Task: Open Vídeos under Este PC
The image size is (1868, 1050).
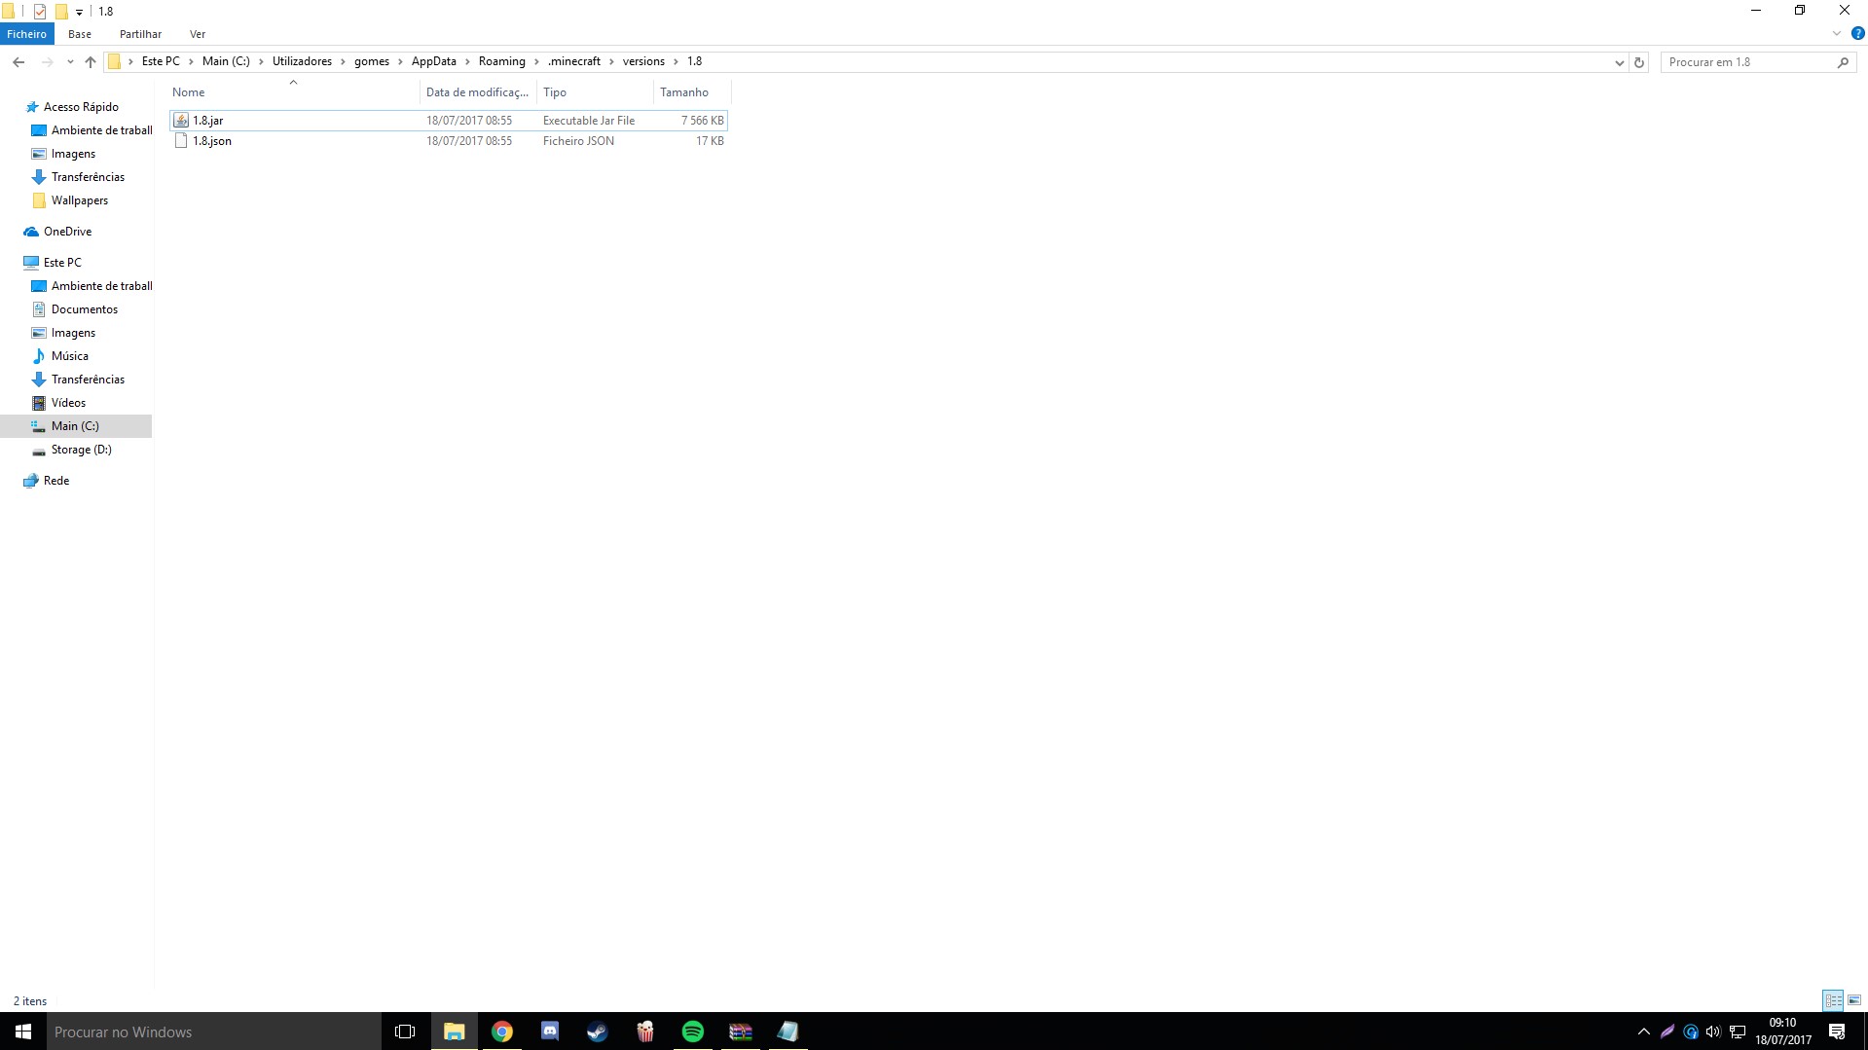Action: (x=68, y=403)
